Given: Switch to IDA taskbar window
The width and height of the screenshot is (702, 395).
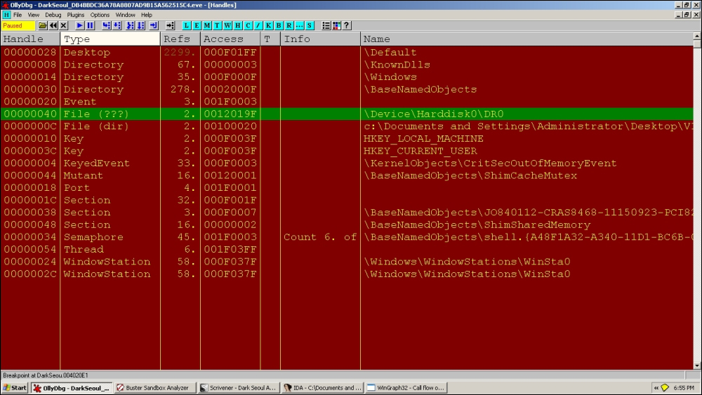Looking at the screenshot, I should pyautogui.click(x=322, y=388).
